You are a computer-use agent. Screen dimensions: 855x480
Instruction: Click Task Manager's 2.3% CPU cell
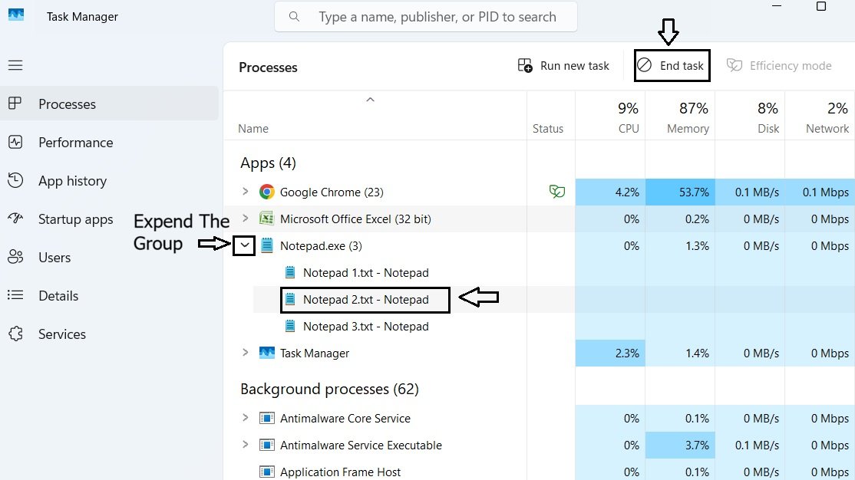tap(610, 353)
